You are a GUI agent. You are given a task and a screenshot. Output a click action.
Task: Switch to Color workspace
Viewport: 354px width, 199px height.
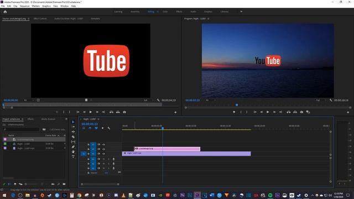tap(165, 12)
